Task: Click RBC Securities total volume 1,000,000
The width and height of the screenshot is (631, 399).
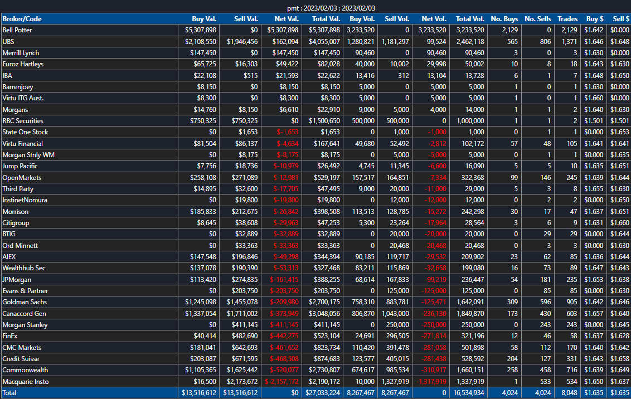Action: click(x=470, y=121)
